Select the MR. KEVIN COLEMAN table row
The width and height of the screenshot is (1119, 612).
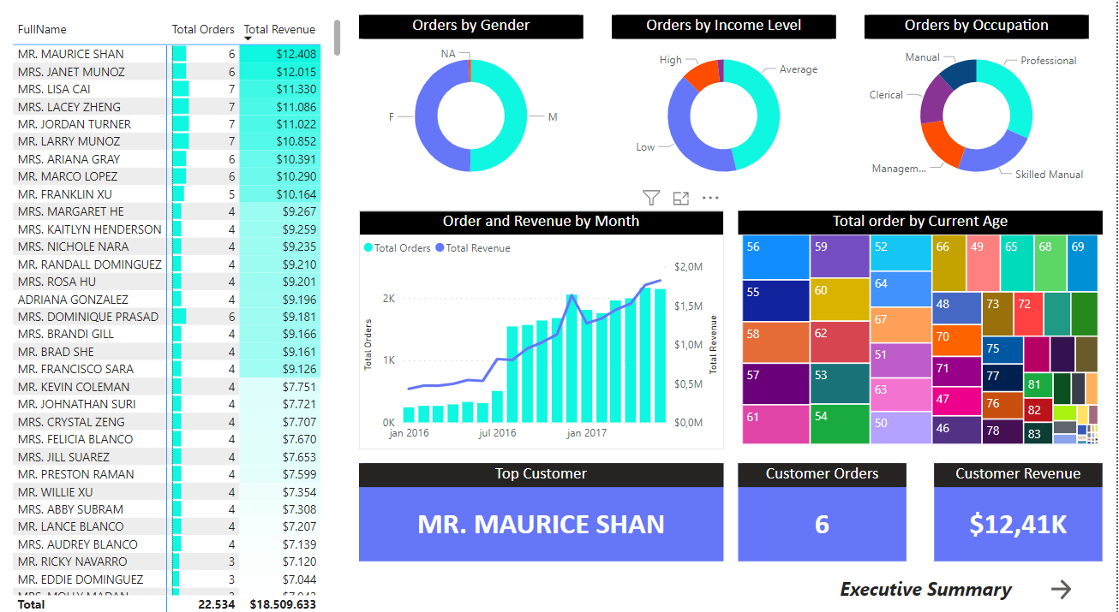(167, 387)
